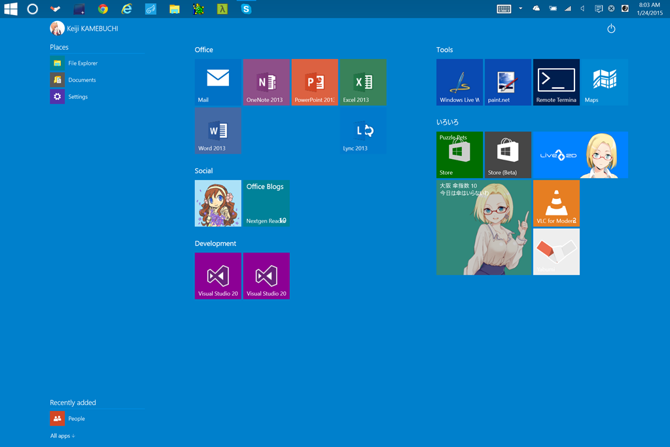Viewport: 670px width, 447px height.
Task: Open the Mail tile
Action: pyautogui.click(x=218, y=82)
